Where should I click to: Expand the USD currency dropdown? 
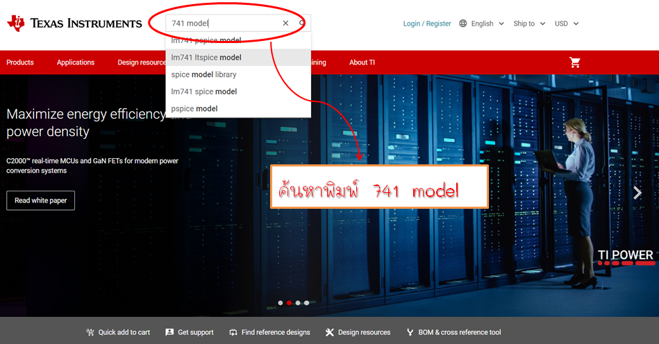click(x=567, y=24)
